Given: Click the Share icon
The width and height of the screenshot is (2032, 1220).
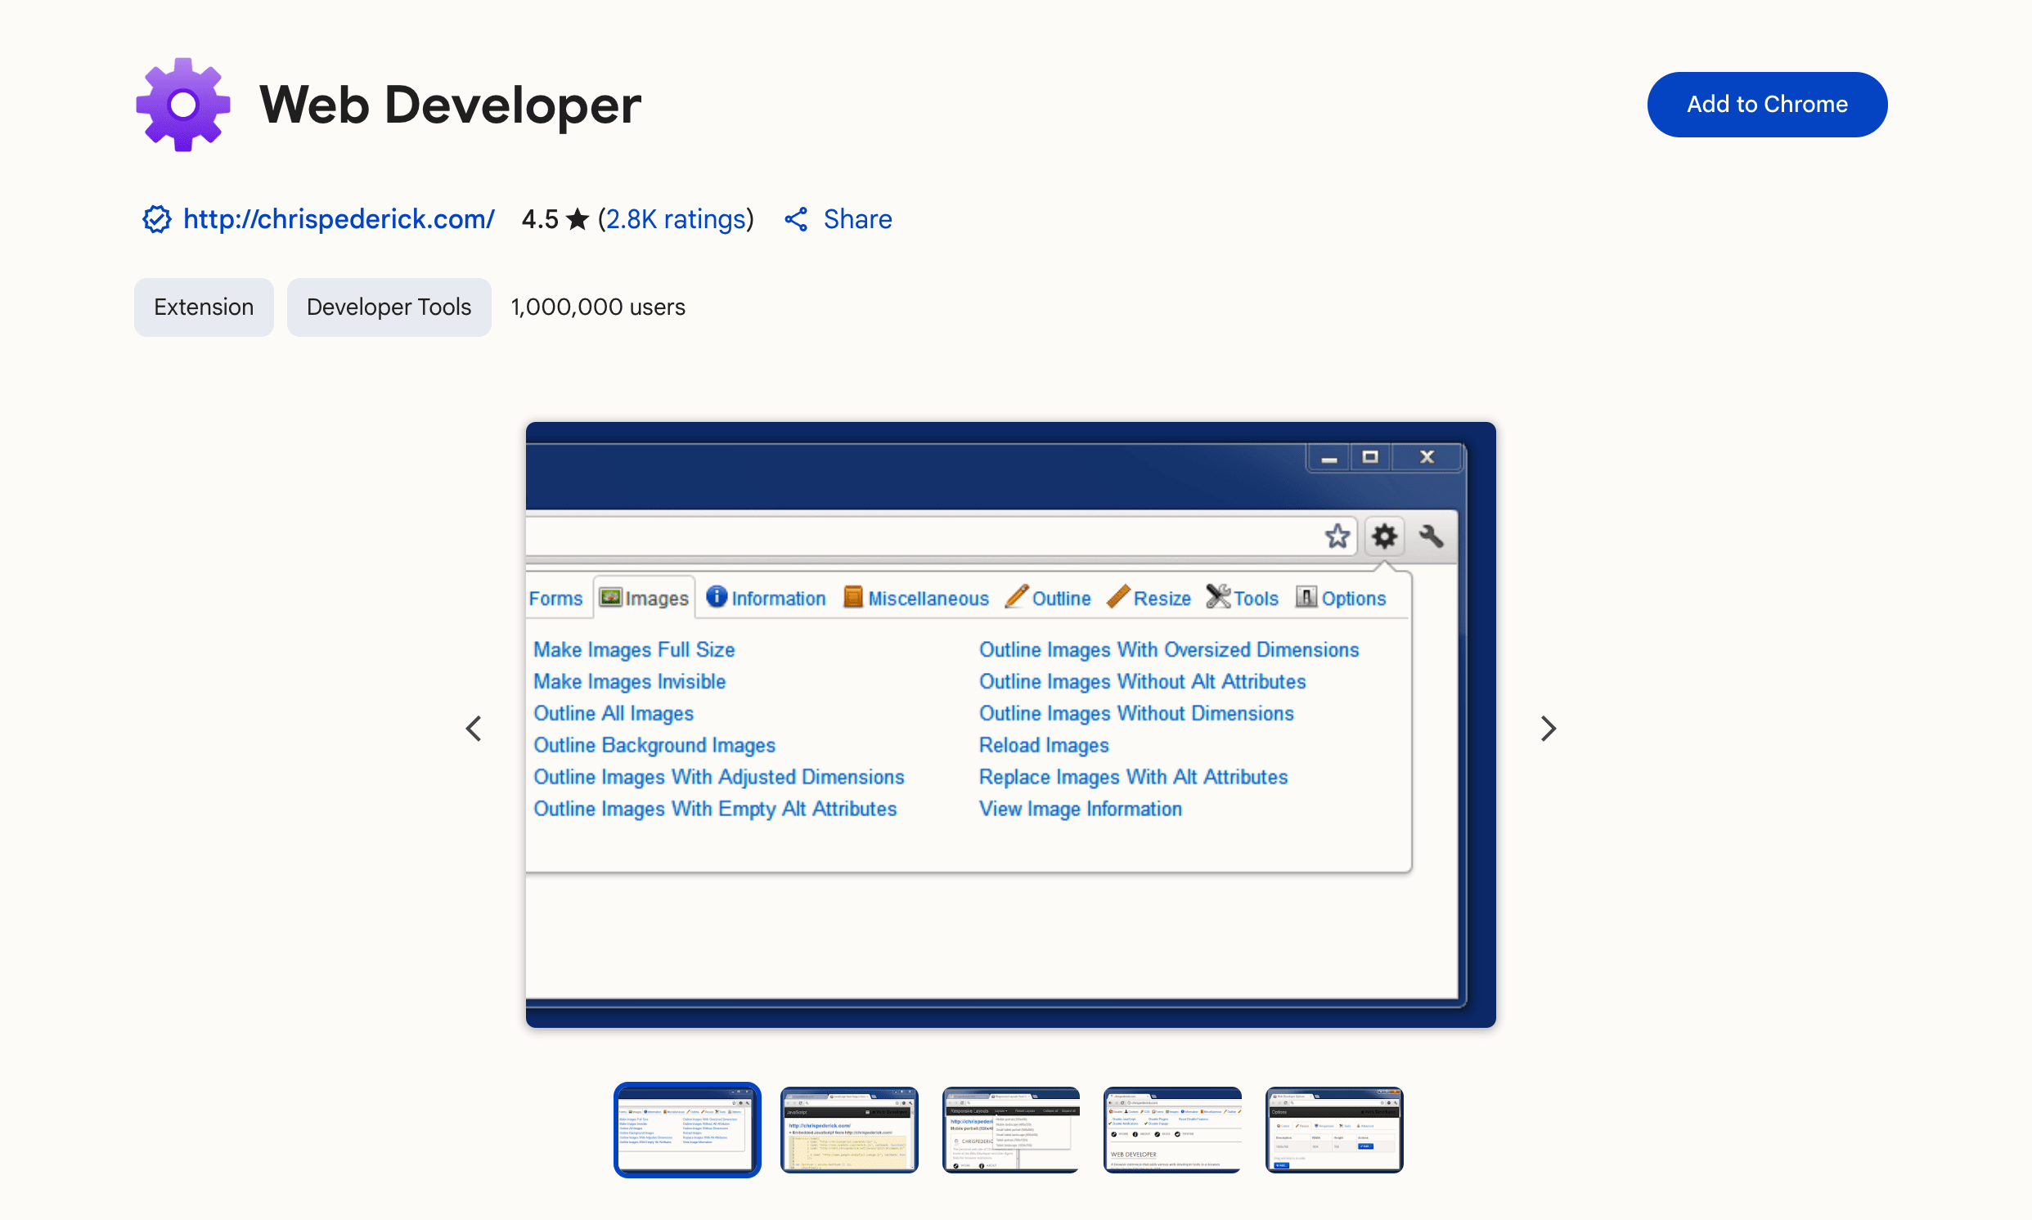Looking at the screenshot, I should pyautogui.click(x=795, y=219).
